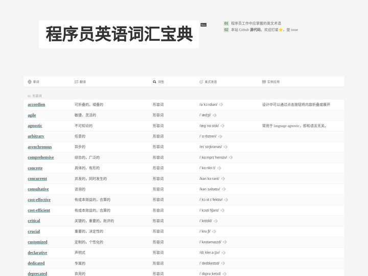Click the 单词 column header
The width and height of the screenshot is (368, 276).
pyautogui.click(x=36, y=82)
